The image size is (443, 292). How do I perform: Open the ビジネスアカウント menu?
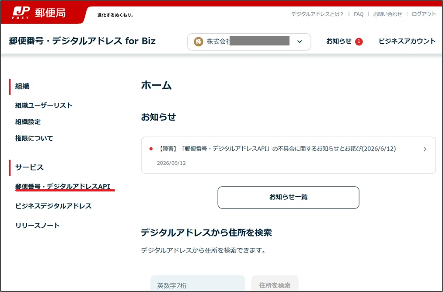pyautogui.click(x=407, y=41)
